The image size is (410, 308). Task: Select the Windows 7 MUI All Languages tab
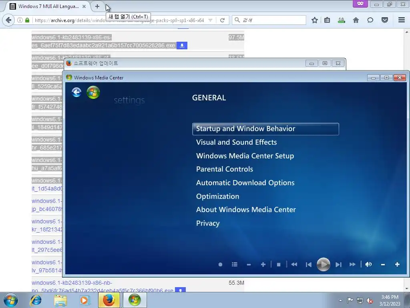(x=48, y=6)
